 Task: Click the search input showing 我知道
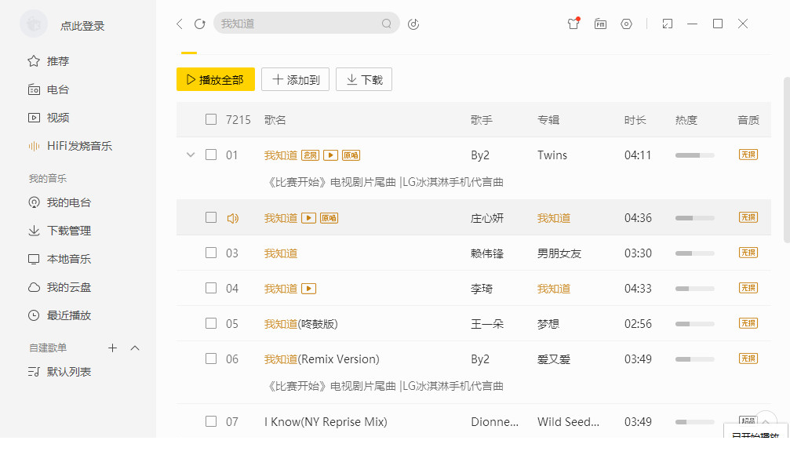[x=306, y=24]
